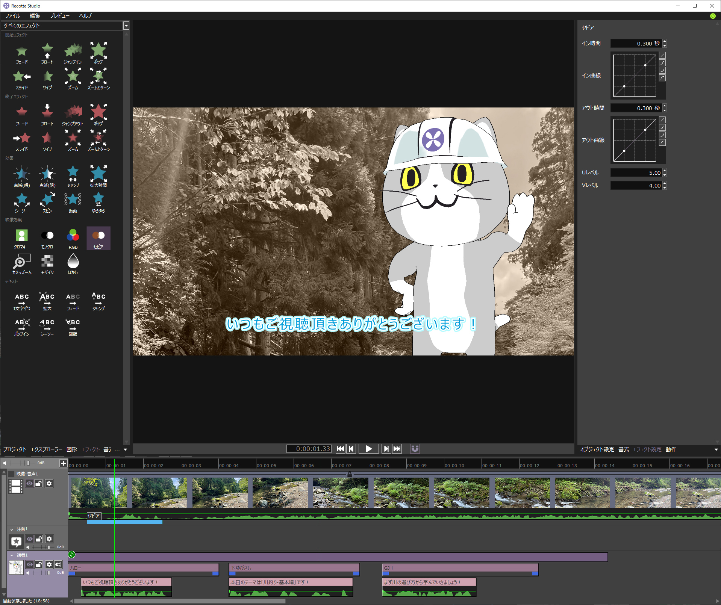Add a new track with plus button
721x605 pixels.
tap(63, 463)
